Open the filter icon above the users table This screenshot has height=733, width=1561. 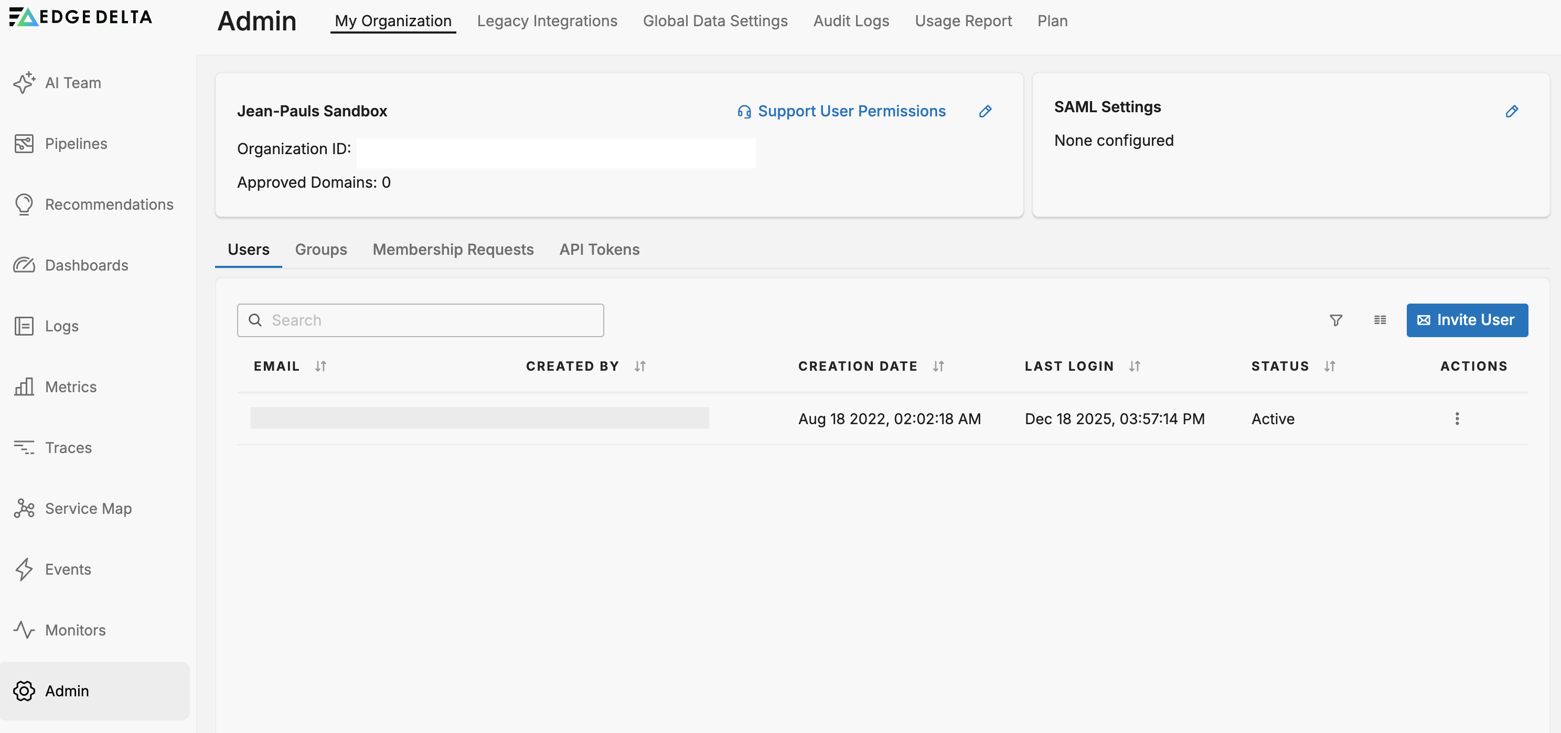pyautogui.click(x=1335, y=320)
